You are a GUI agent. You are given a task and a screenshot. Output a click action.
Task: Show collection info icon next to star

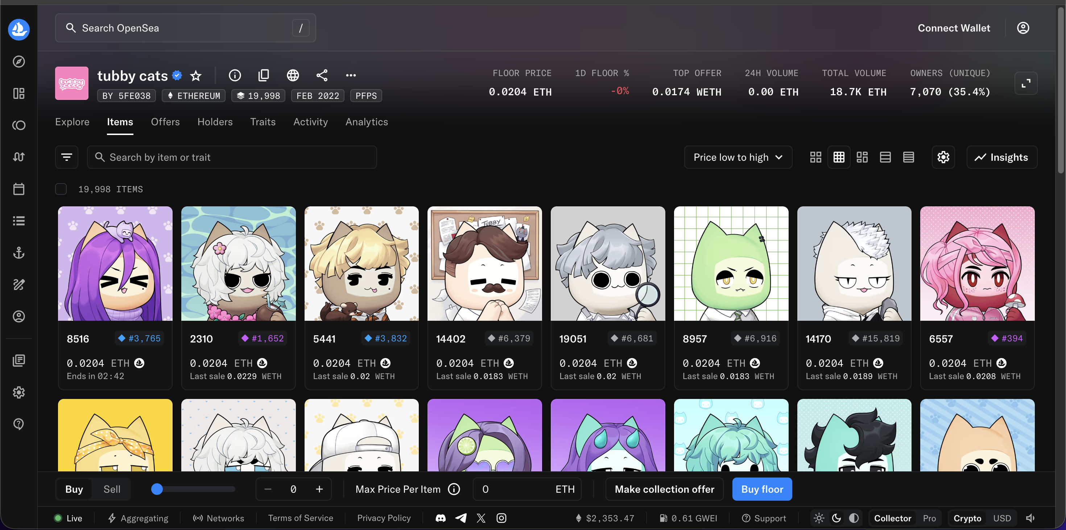(235, 75)
